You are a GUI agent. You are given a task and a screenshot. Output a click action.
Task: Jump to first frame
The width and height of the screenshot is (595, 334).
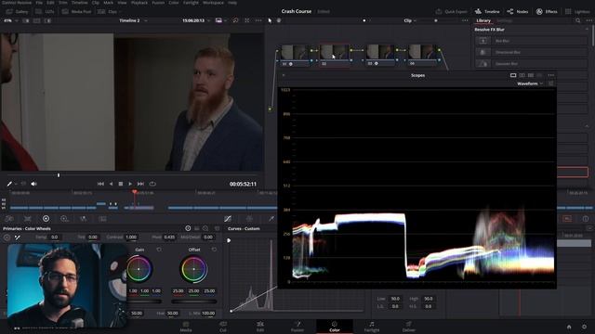click(100, 184)
